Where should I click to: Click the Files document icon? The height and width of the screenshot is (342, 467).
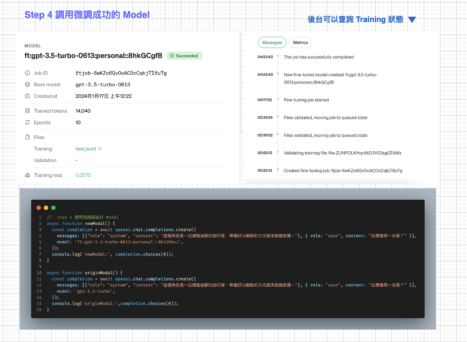point(27,137)
